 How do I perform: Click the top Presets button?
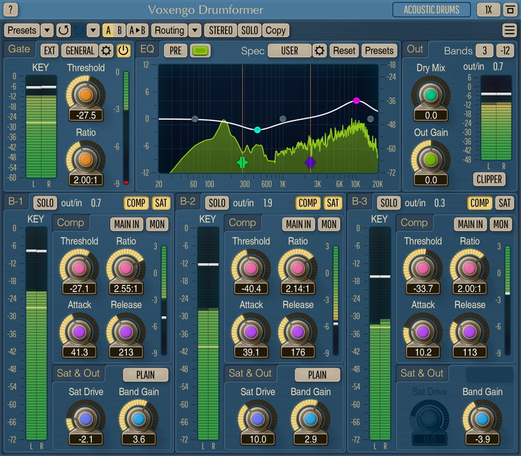(22, 31)
